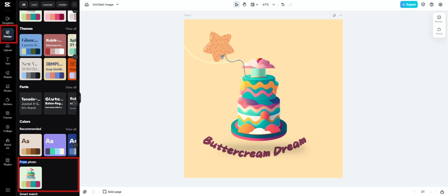Collapse the left design panel handle

(80, 98)
